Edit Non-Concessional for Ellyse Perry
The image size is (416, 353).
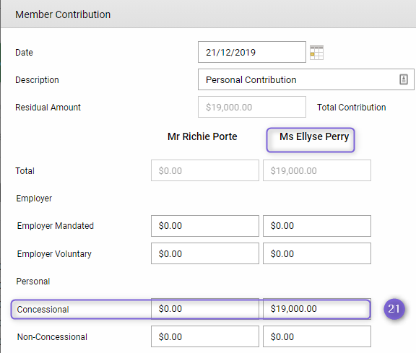pyautogui.click(x=317, y=336)
